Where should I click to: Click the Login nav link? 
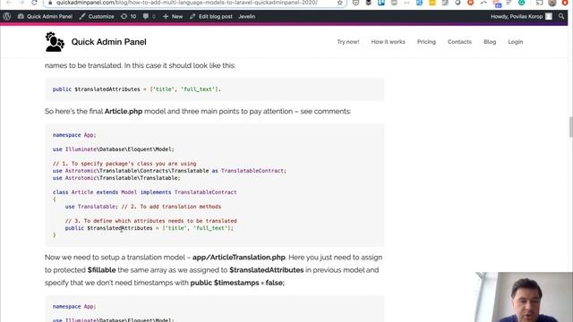click(x=516, y=42)
